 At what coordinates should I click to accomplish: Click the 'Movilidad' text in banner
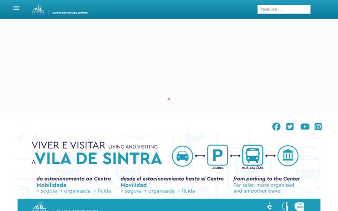pos(133,185)
